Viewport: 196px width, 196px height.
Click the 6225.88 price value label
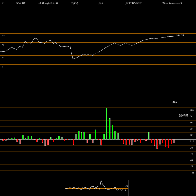tap(183, 115)
